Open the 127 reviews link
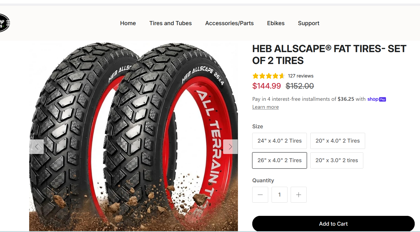The height and width of the screenshot is (232, 420). (x=301, y=76)
